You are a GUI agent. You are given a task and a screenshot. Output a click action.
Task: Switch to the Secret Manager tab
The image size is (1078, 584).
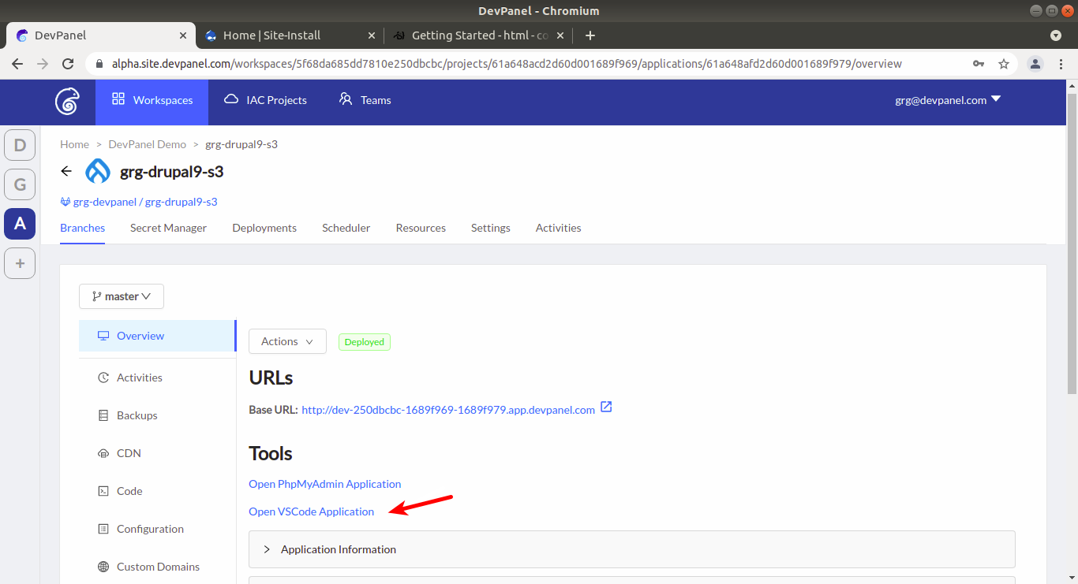168,228
